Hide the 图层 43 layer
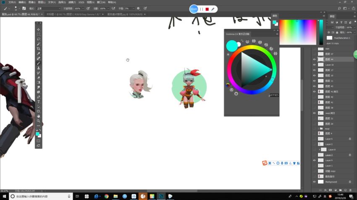The width and height of the screenshot is (357, 200). [315, 86]
